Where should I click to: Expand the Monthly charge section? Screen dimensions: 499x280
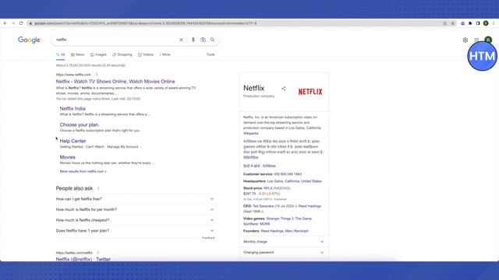tap(284, 242)
